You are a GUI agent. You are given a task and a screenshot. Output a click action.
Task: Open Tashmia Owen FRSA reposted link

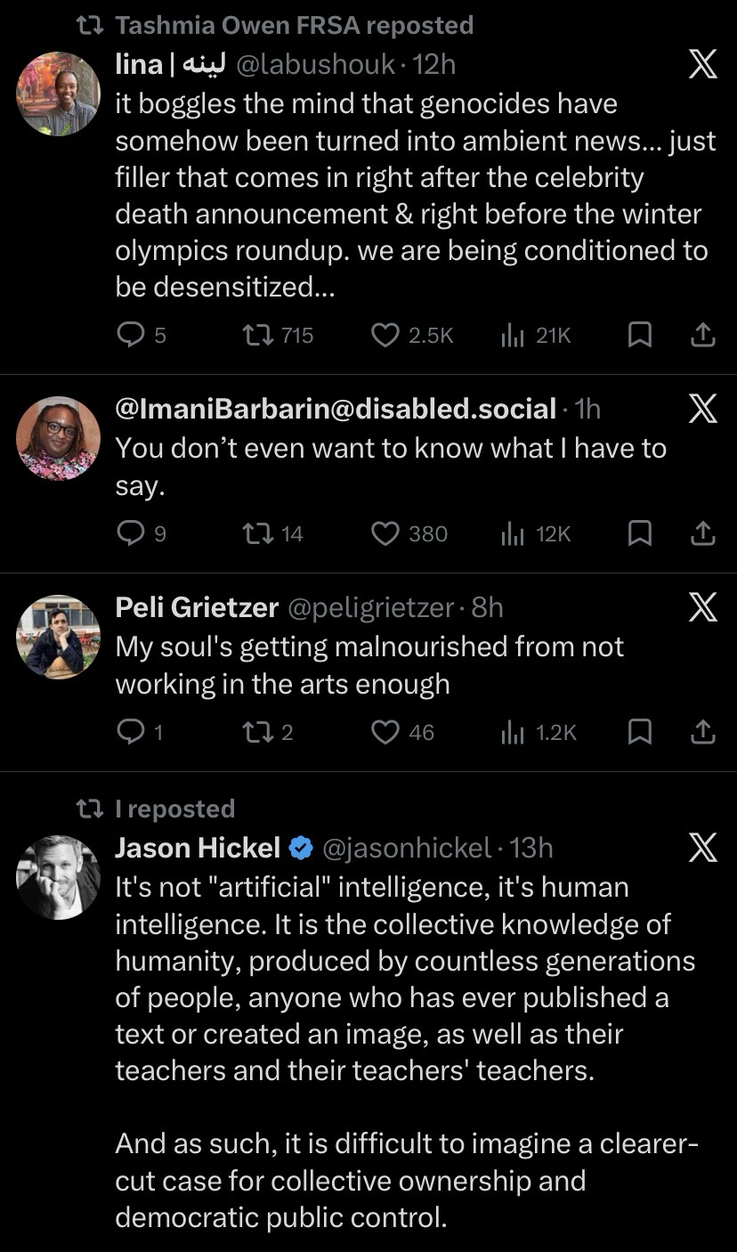[x=294, y=26]
